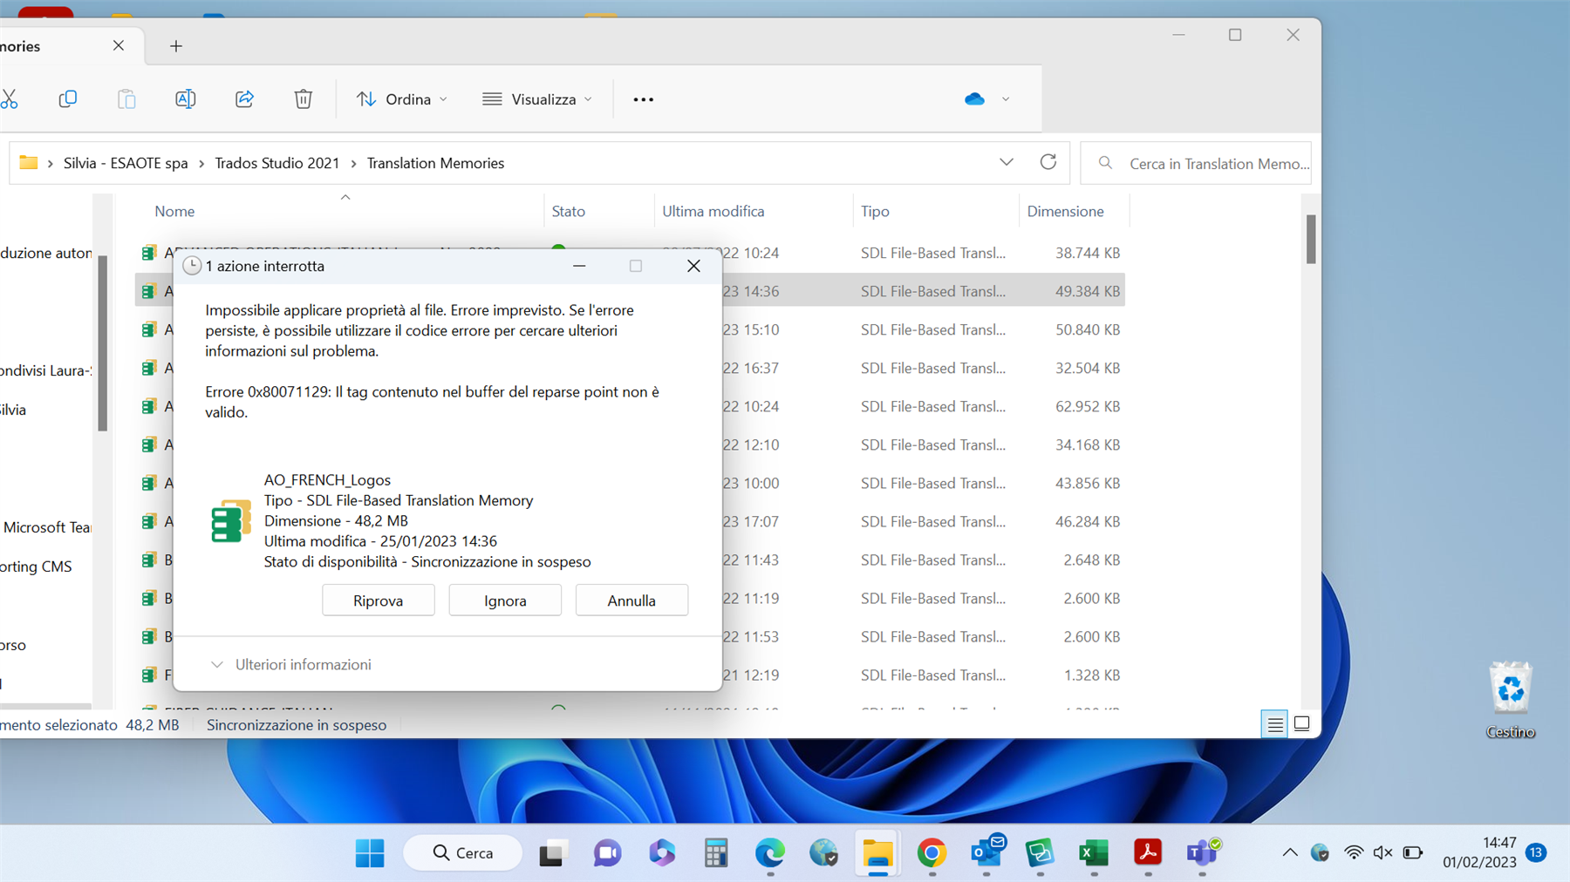The height and width of the screenshot is (882, 1570).
Task: Open the Visualizza view dropdown
Action: click(x=537, y=99)
